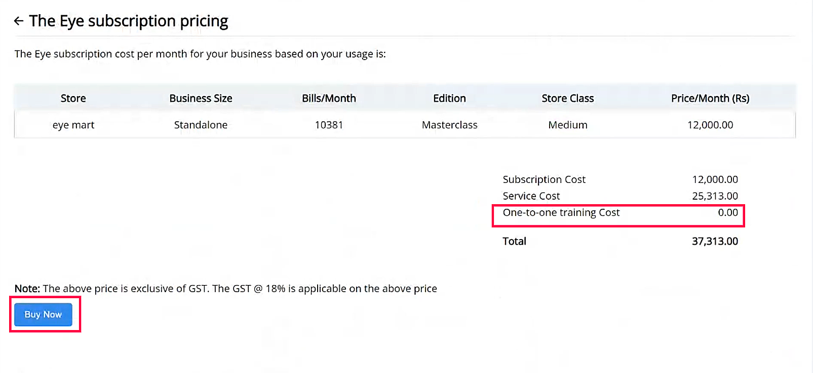Click the Medium store class cell
Screen dimensions: 813x373
(x=567, y=125)
